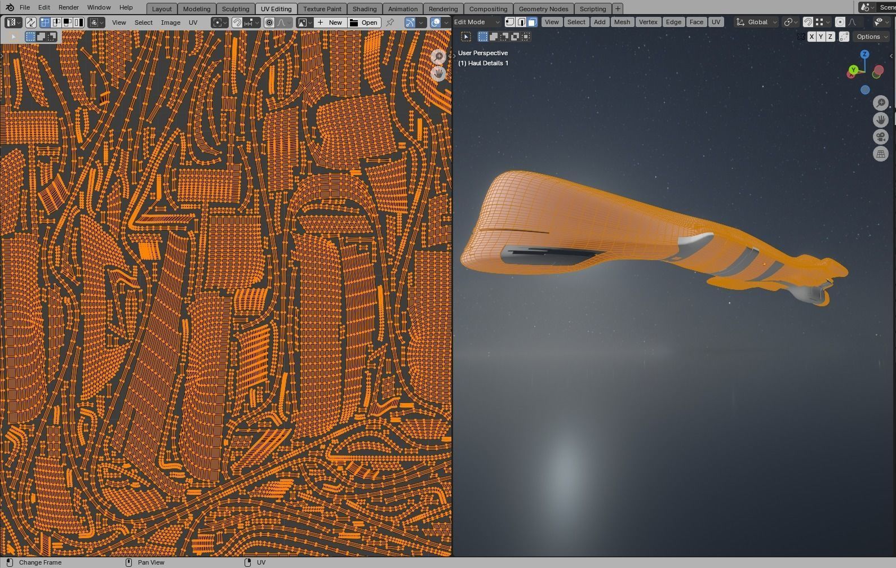Select UV face selection mode

(68, 23)
